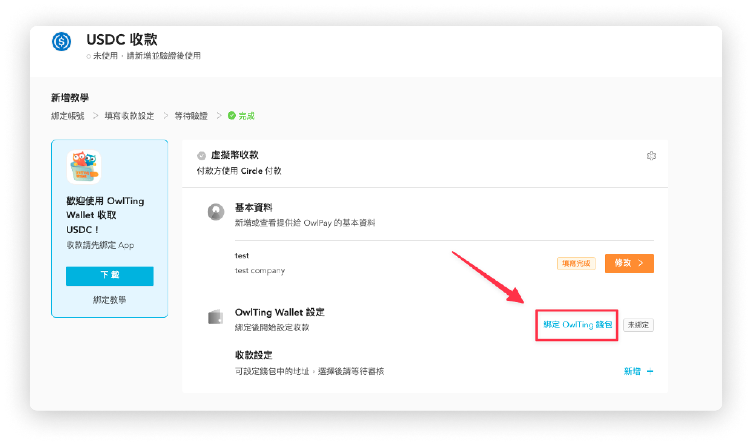Click the 未綁定 status badge

click(x=638, y=325)
